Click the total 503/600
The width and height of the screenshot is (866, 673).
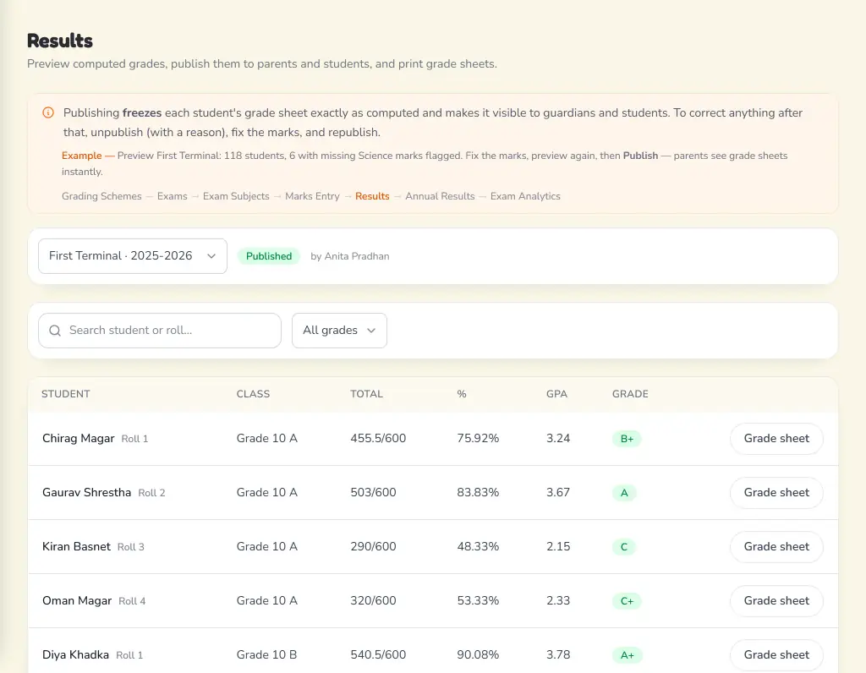point(373,492)
